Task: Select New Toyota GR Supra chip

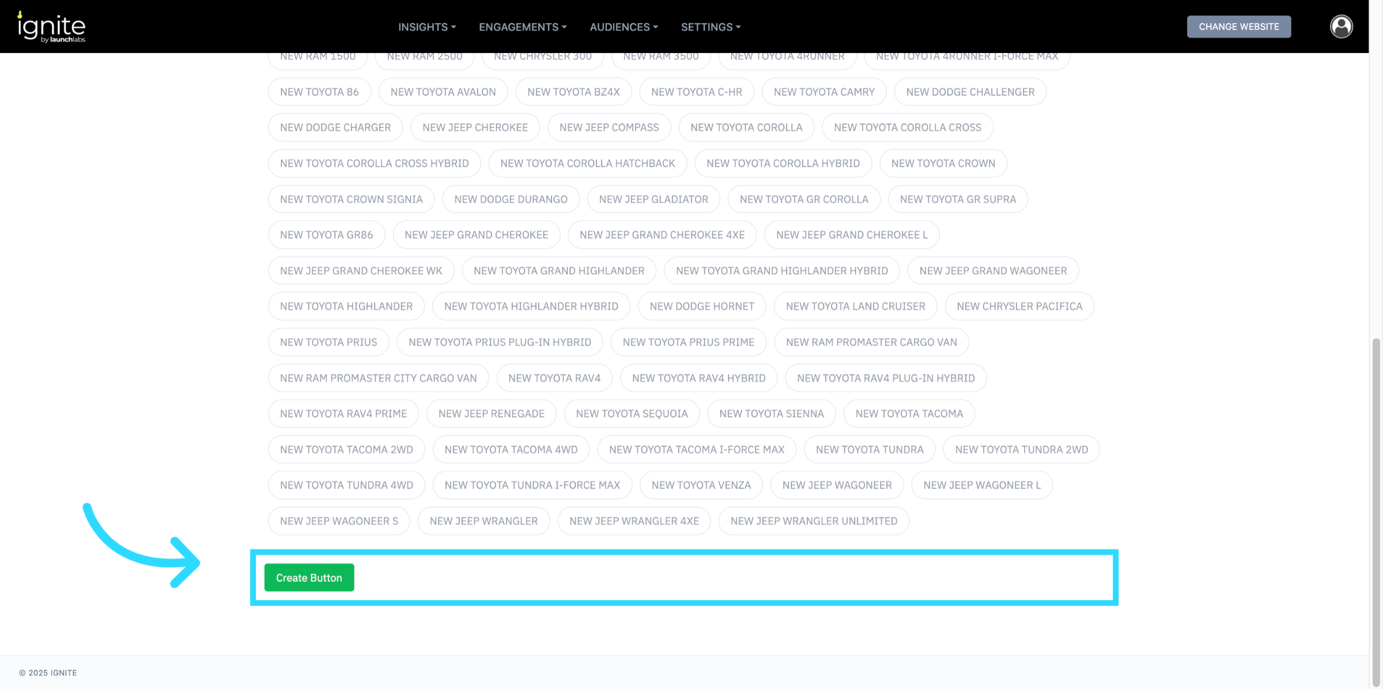Action: tap(957, 199)
